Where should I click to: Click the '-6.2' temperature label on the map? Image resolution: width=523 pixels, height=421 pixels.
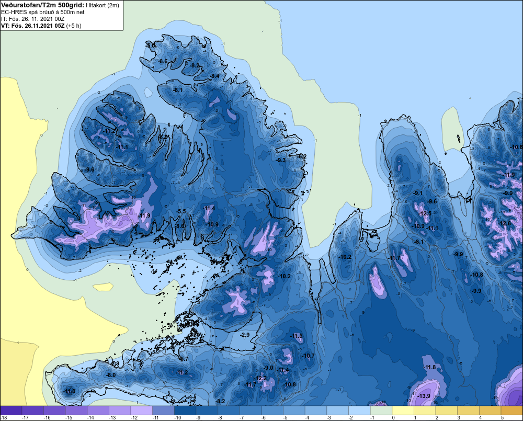302,156
